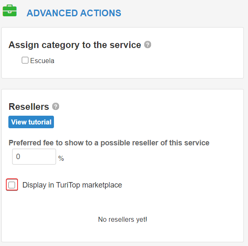The image size is (248, 246).
Task: Click the green briefcase icon
Action: (x=10, y=10)
